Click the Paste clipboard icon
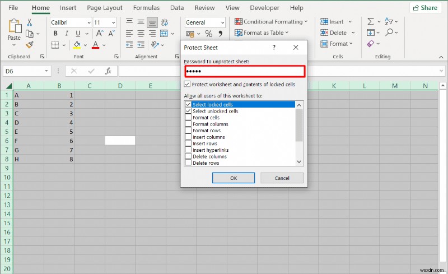The height and width of the screenshot is (274, 448). coord(15,26)
